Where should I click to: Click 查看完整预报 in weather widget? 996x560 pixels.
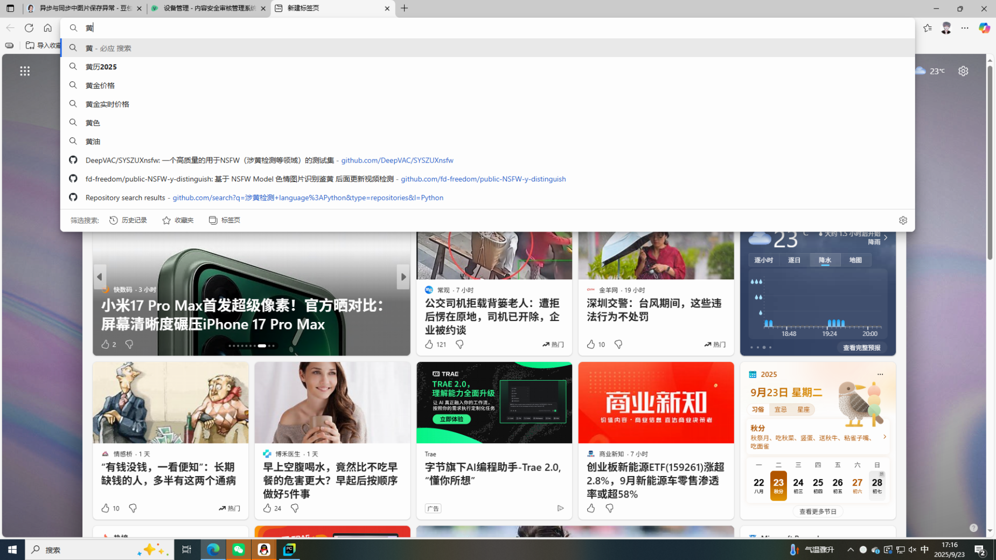tap(861, 348)
